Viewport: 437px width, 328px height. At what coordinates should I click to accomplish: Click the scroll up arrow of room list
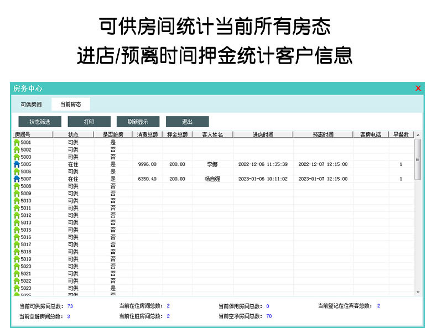click(x=418, y=135)
